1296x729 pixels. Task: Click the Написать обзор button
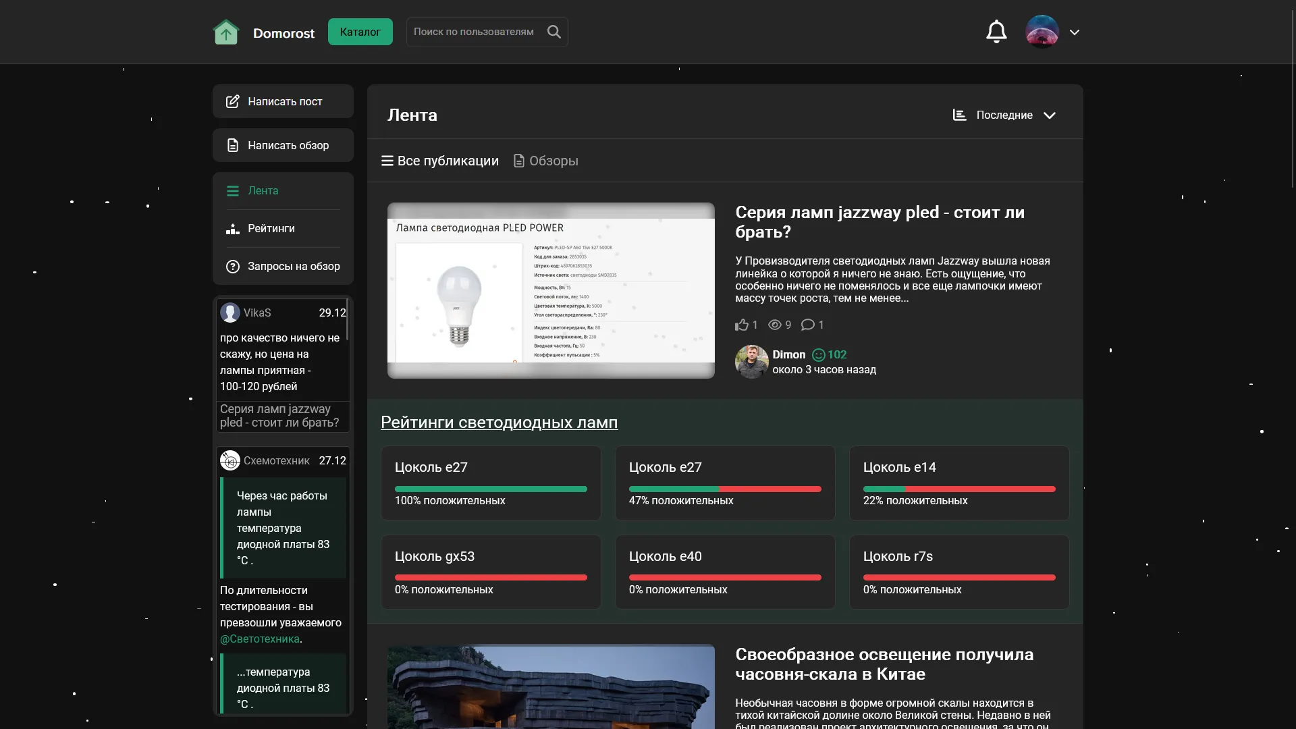click(283, 145)
